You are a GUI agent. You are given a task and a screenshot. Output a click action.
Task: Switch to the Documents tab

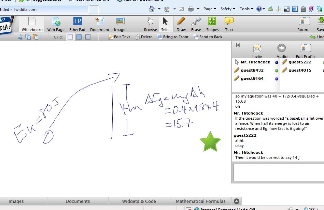78,201
